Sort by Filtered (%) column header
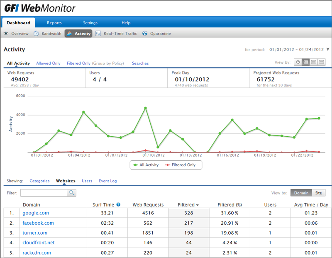The image size is (332, 258). [230, 205]
